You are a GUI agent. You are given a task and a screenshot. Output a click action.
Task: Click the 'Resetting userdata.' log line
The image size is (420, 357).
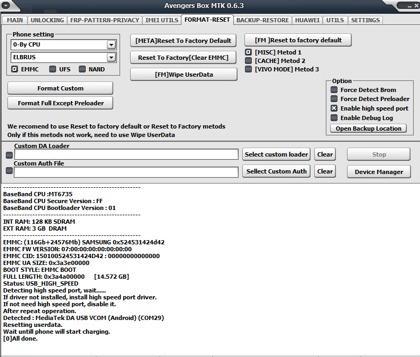pos(33,325)
